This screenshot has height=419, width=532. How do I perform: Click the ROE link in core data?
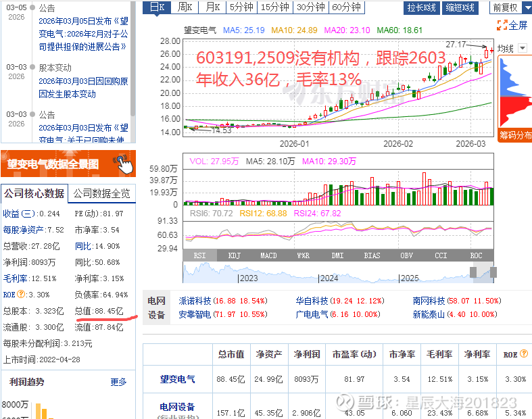pos(9,295)
